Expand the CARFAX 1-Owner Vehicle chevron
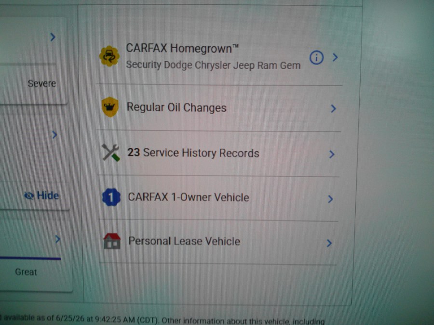 330,199
